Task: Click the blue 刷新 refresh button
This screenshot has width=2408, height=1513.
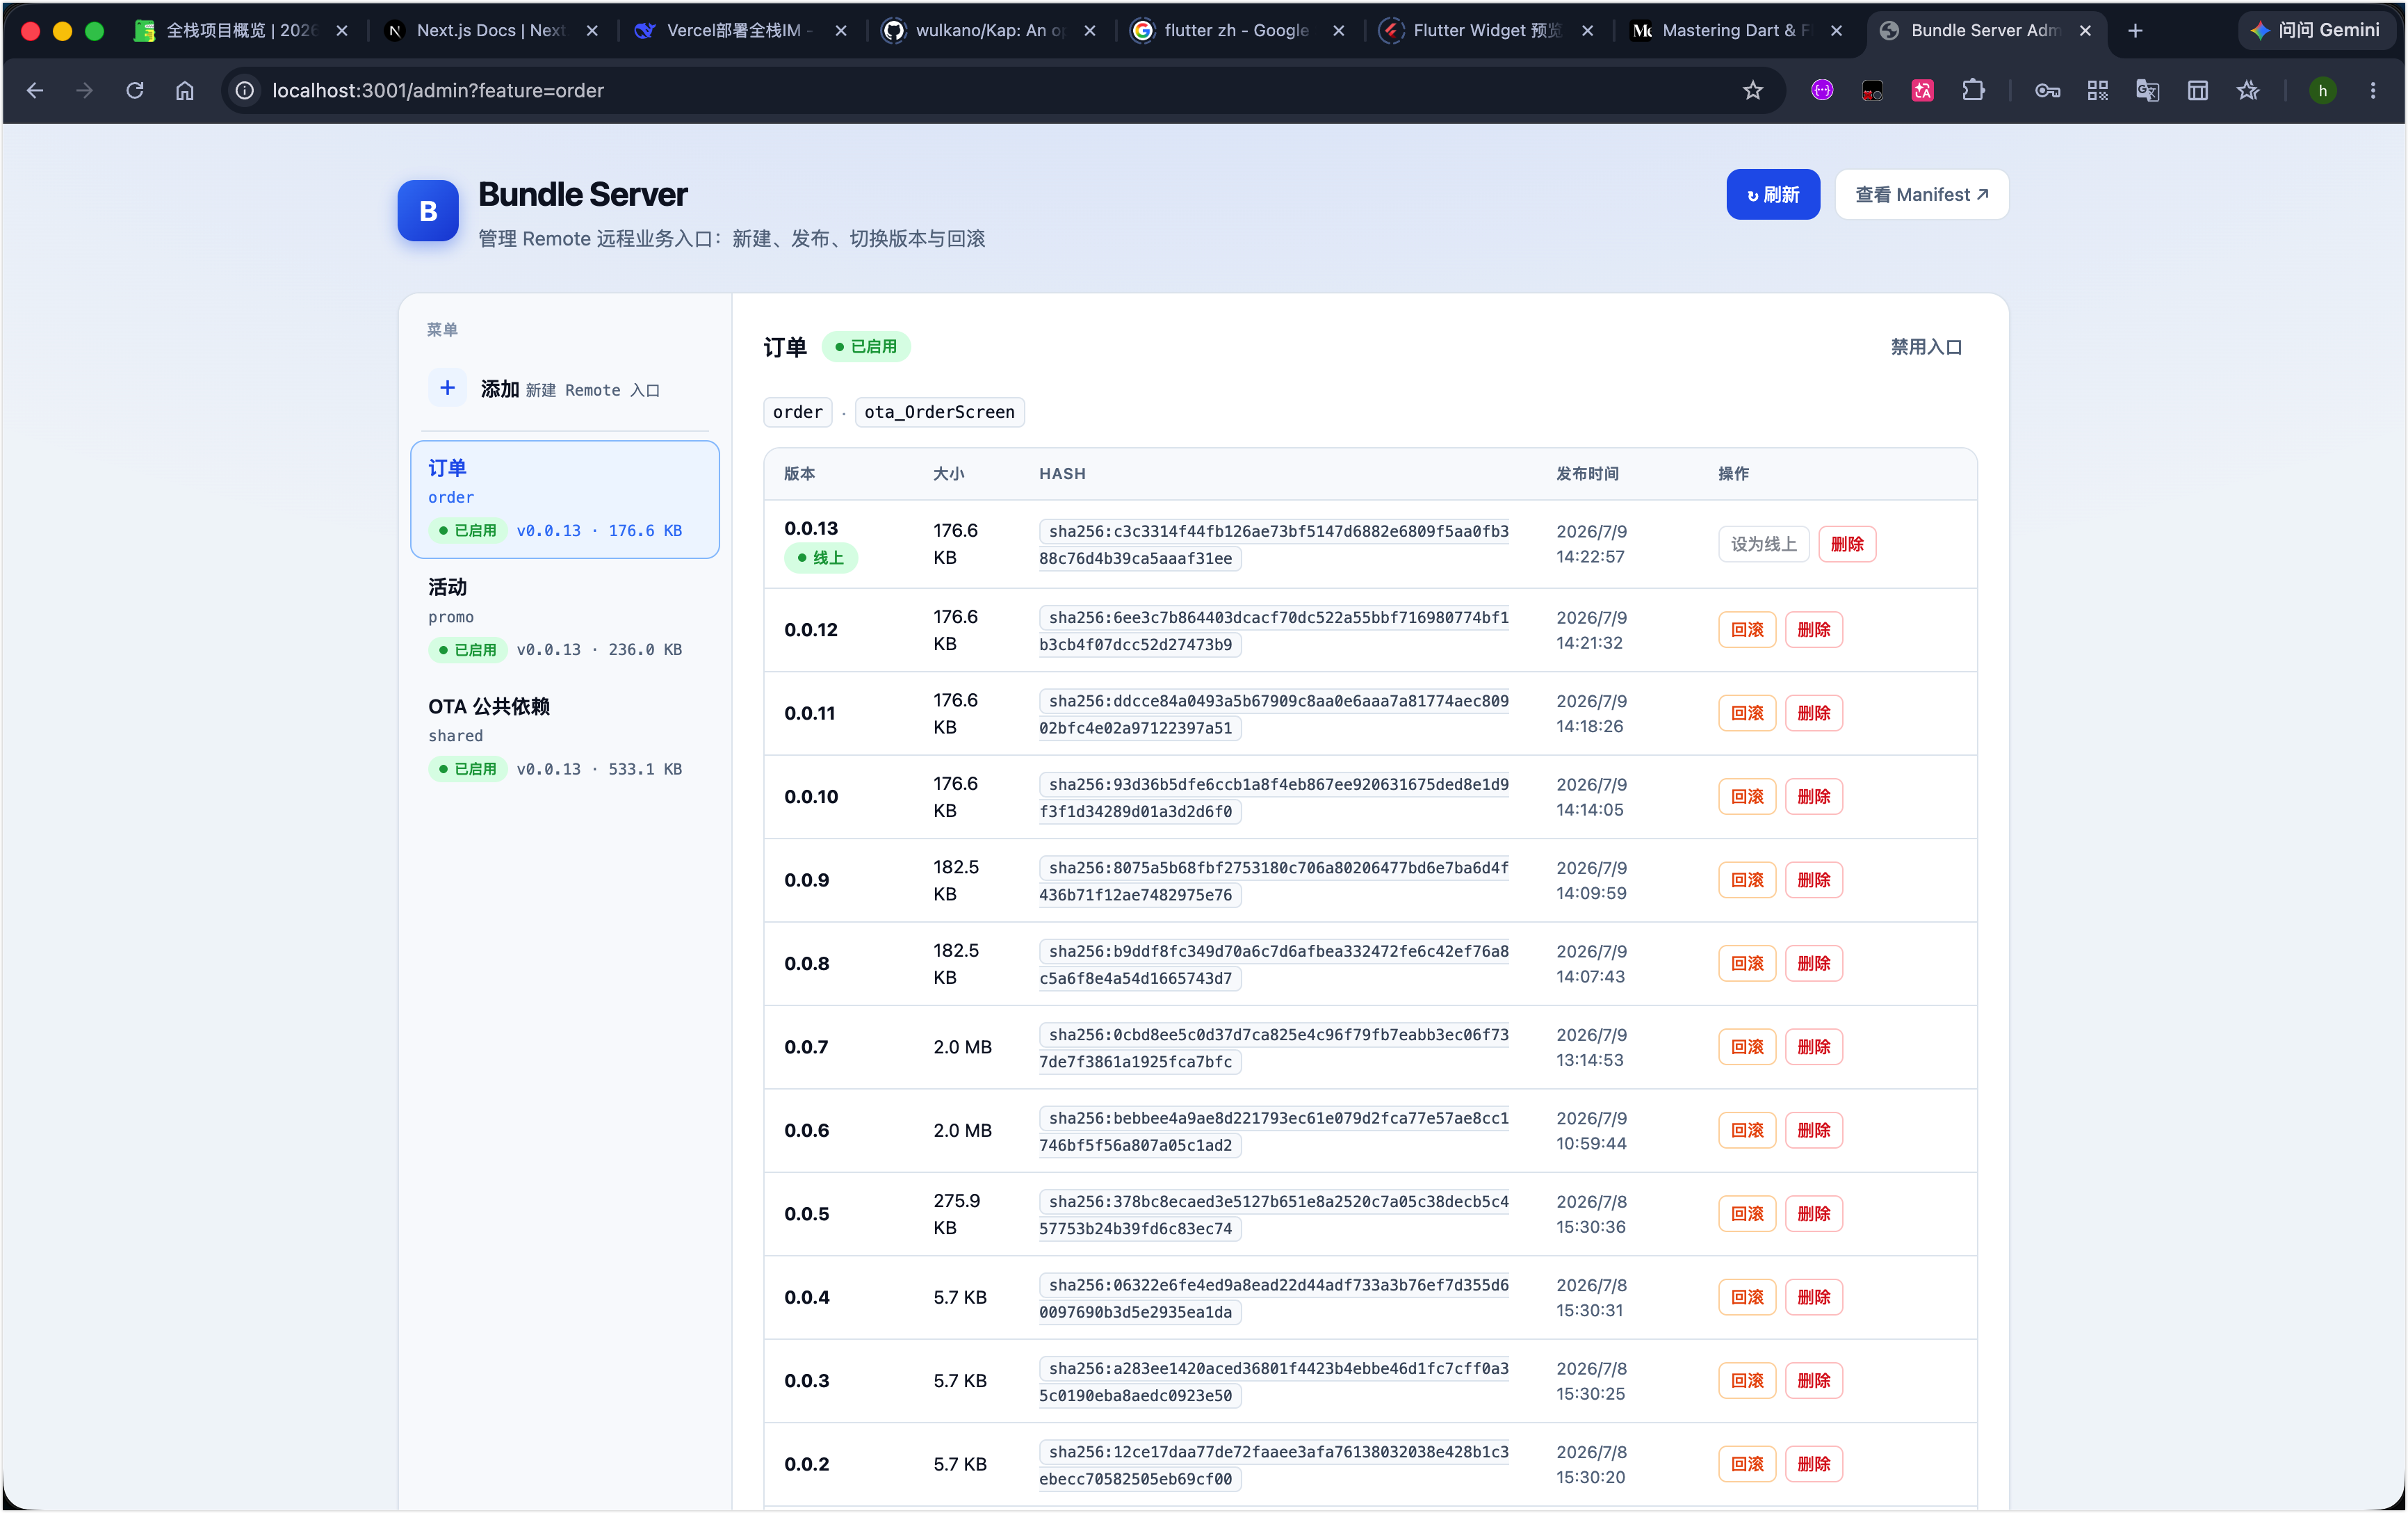Action: [x=1773, y=195]
